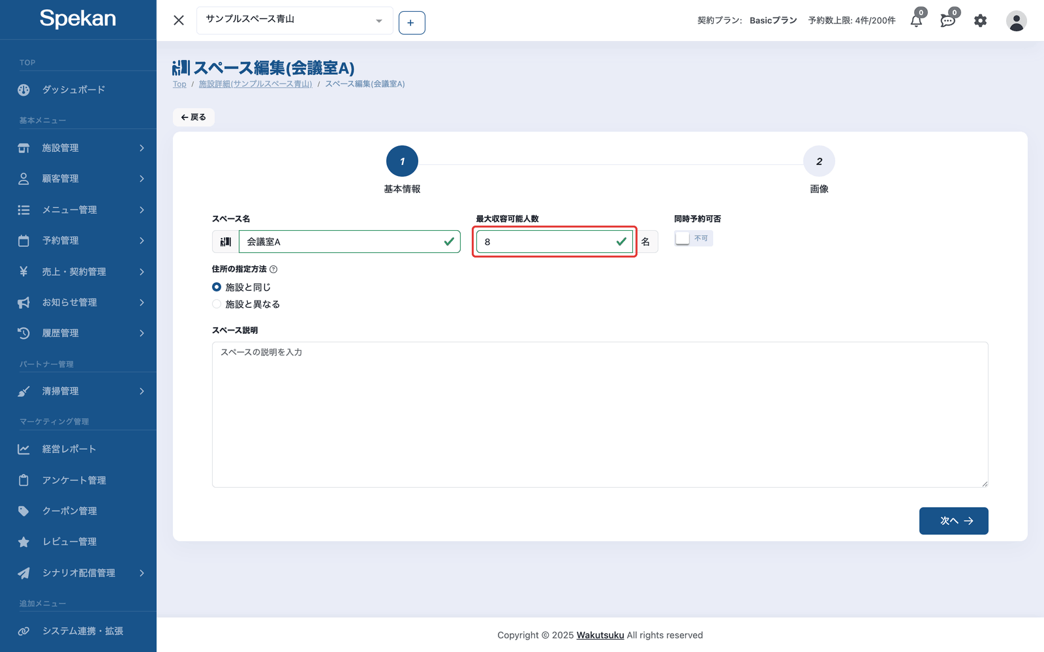
Task: Click the スペース説明 text area
Action: 600,415
